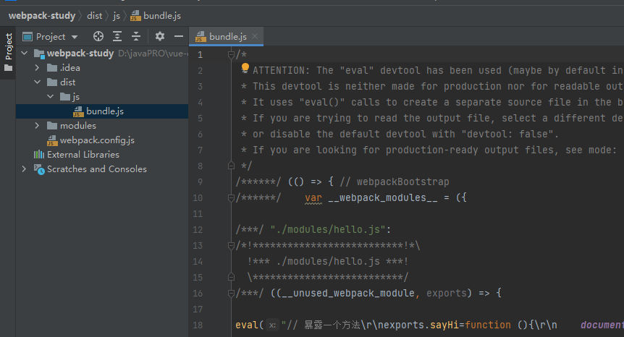Screen dimensions: 624x337
Task: Expand the modules folder
Action: (x=38, y=125)
